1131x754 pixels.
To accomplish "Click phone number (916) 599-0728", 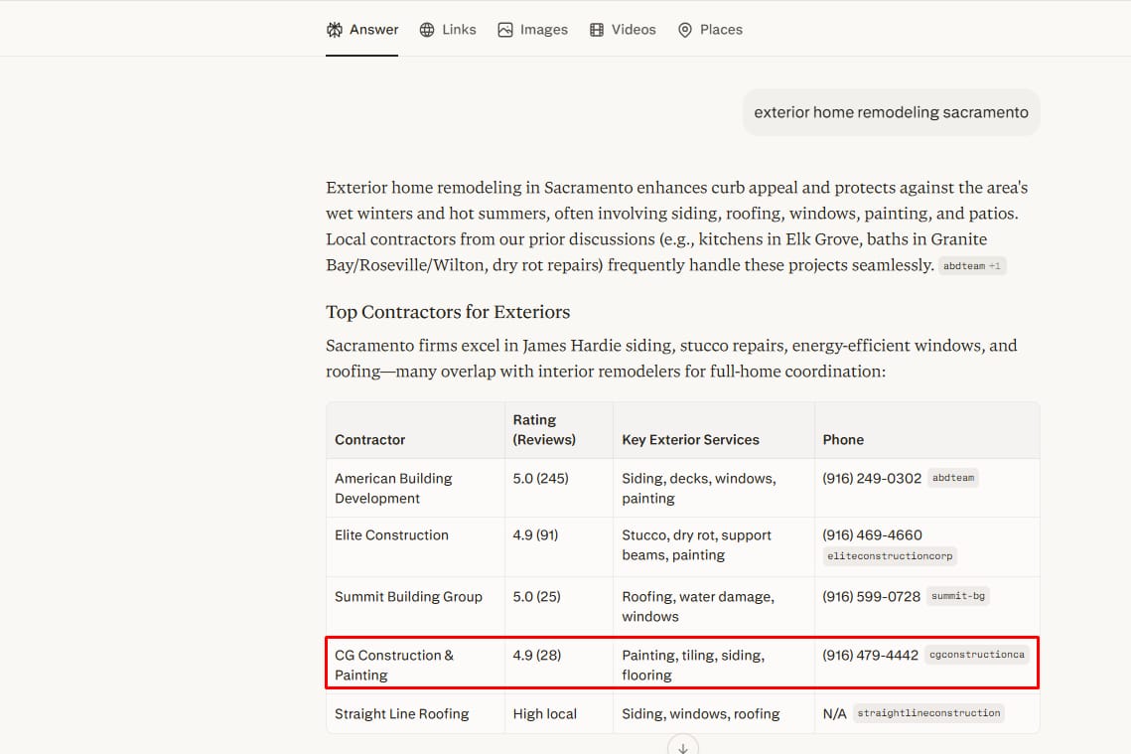I will click(871, 597).
